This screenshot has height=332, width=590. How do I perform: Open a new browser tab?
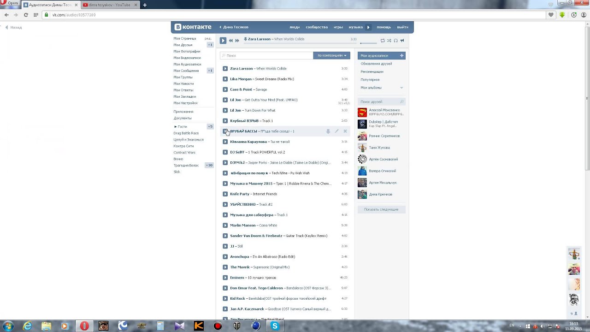click(145, 5)
